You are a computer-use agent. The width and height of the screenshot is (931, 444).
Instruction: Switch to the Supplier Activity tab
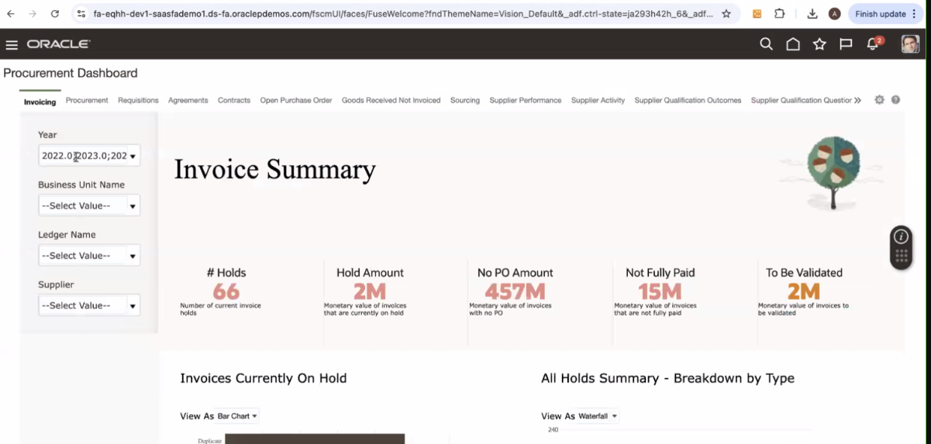[x=598, y=100]
